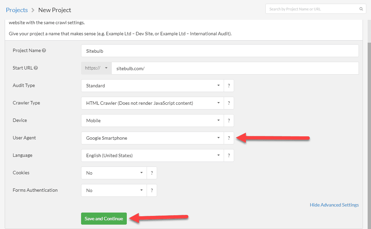Click the Crawler Type label
The width and height of the screenshot is (371, 229).
(26, 103)
